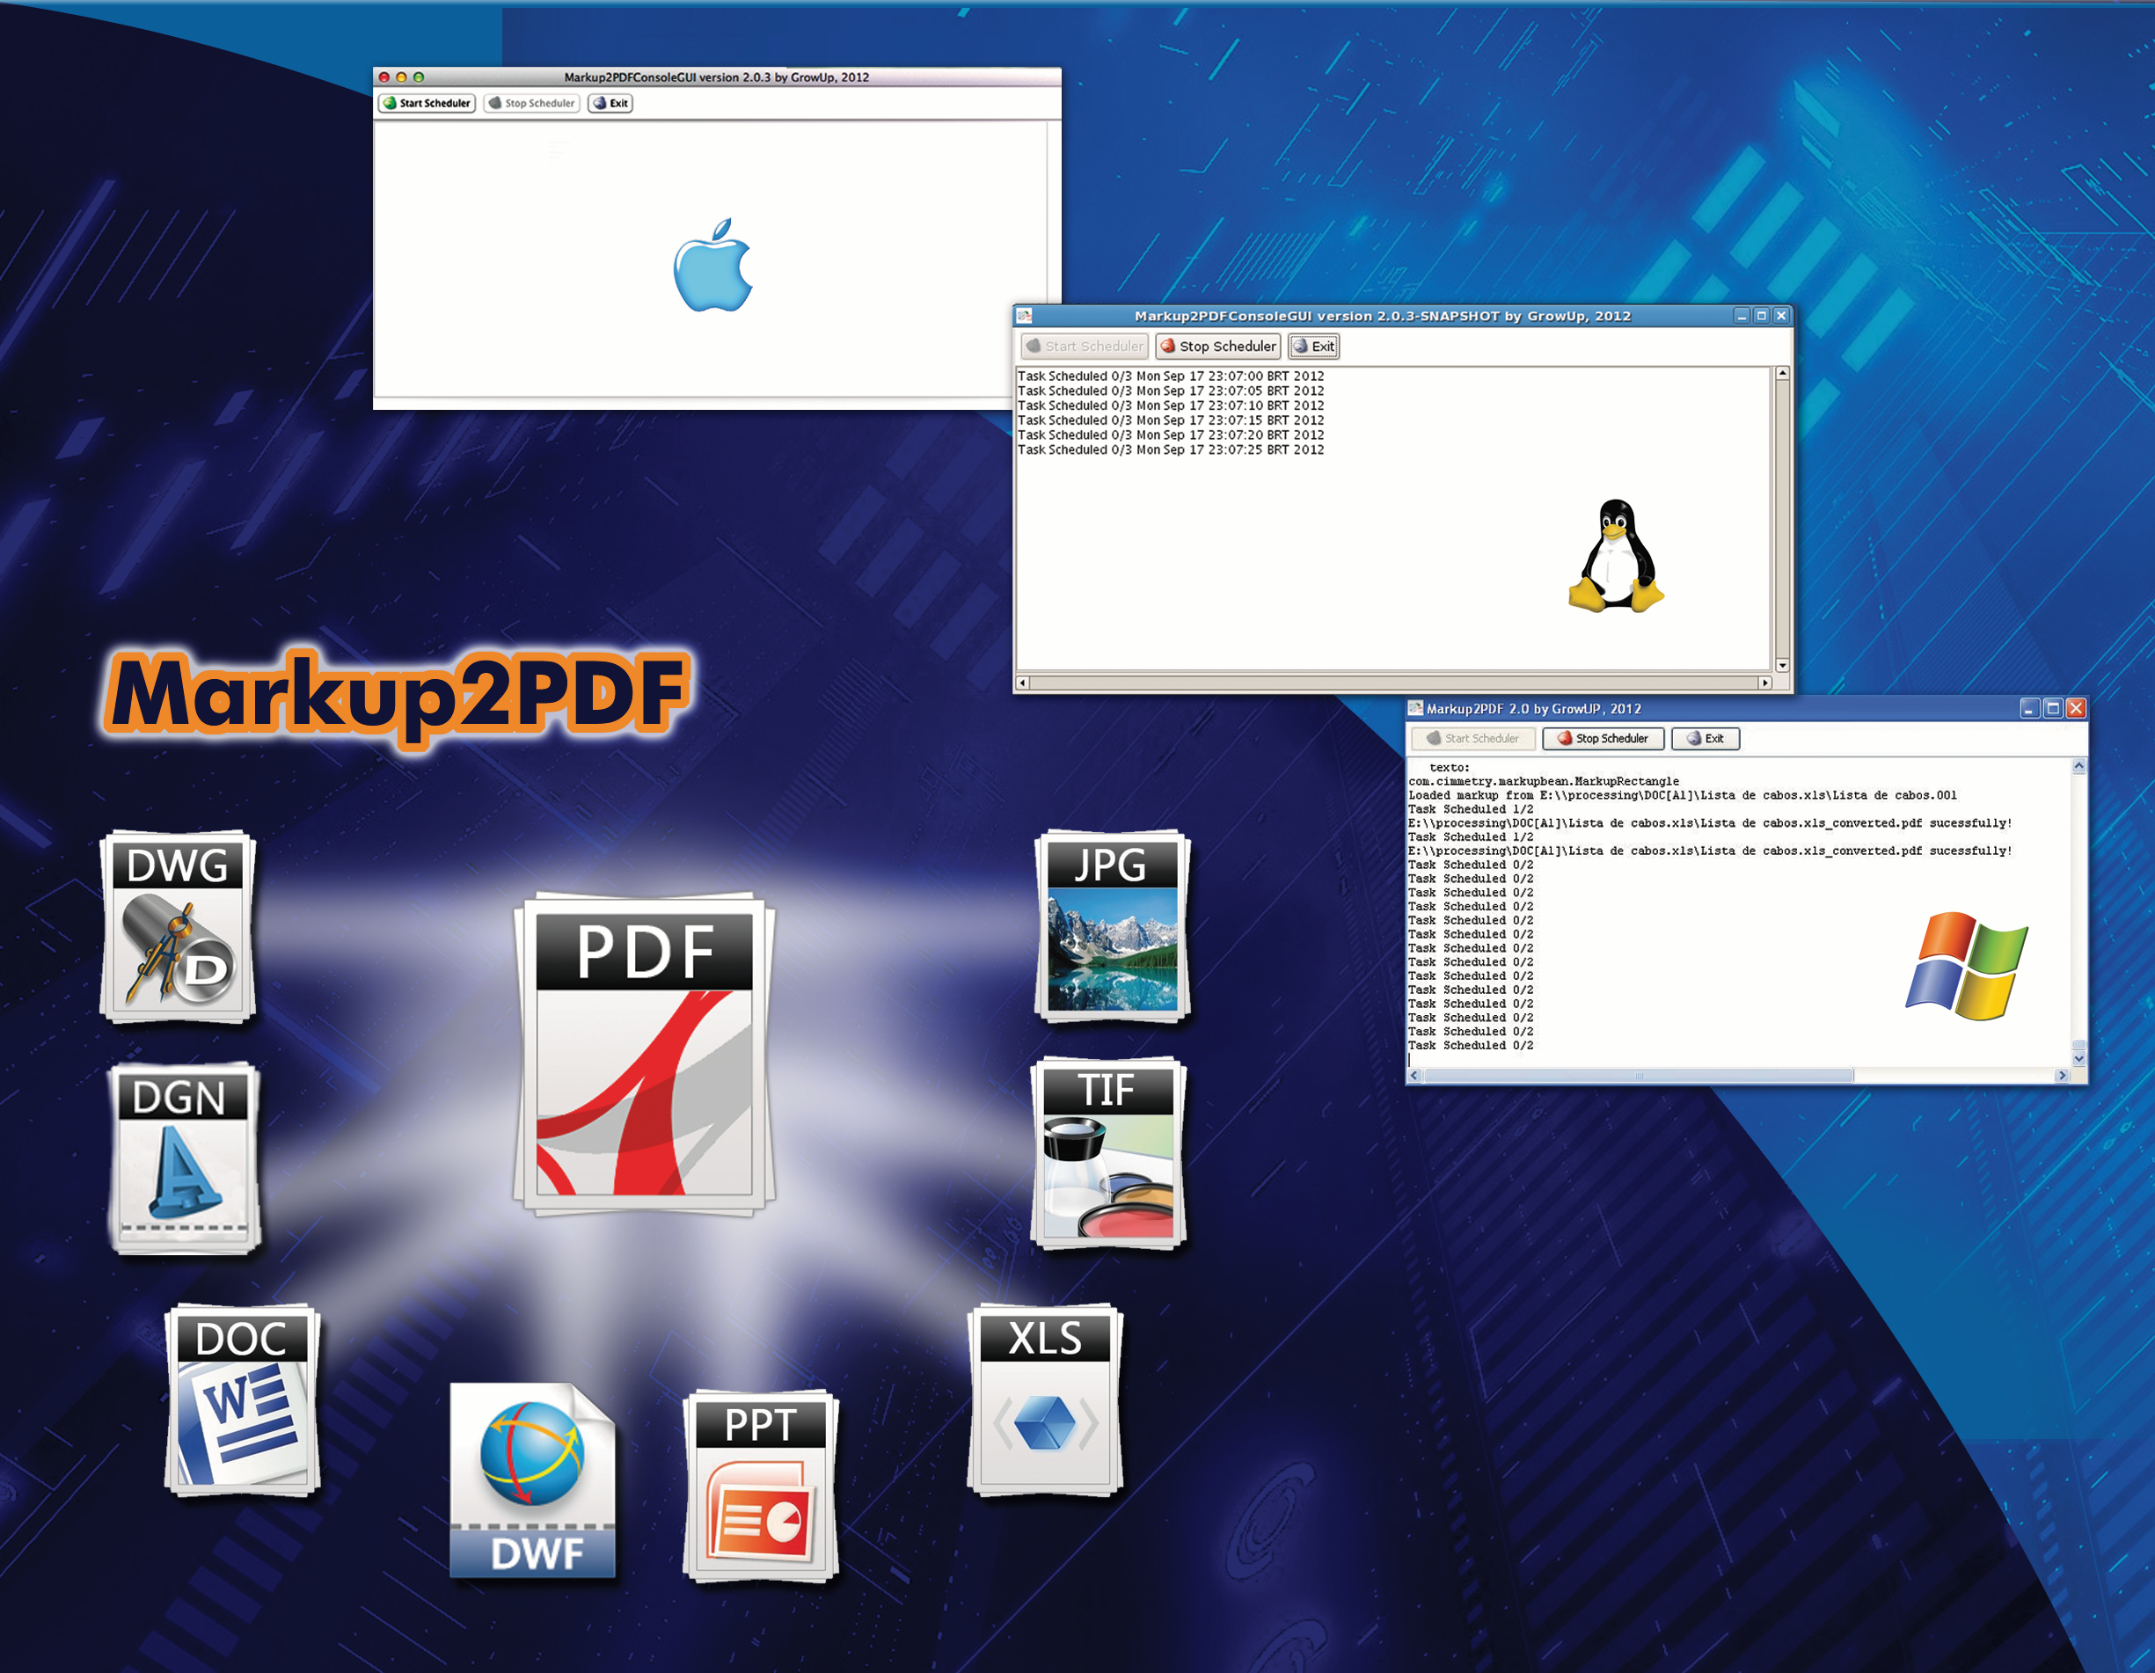Select the DOC Word document icon
The height and width of the screenshot is (1673, 2155).
243,1399
